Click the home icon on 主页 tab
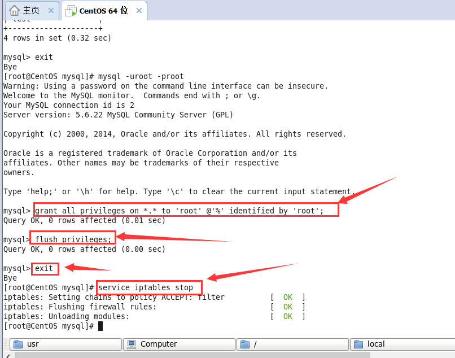Image resolution: width=455 pixels, height=358 pixels. coord(15,11)
